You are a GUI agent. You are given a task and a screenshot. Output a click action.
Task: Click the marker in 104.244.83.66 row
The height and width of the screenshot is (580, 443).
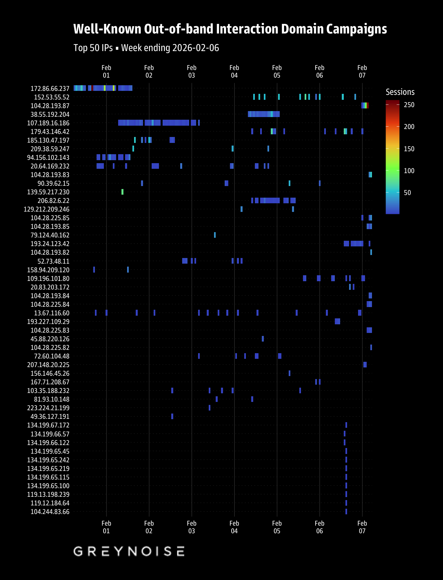346,511
